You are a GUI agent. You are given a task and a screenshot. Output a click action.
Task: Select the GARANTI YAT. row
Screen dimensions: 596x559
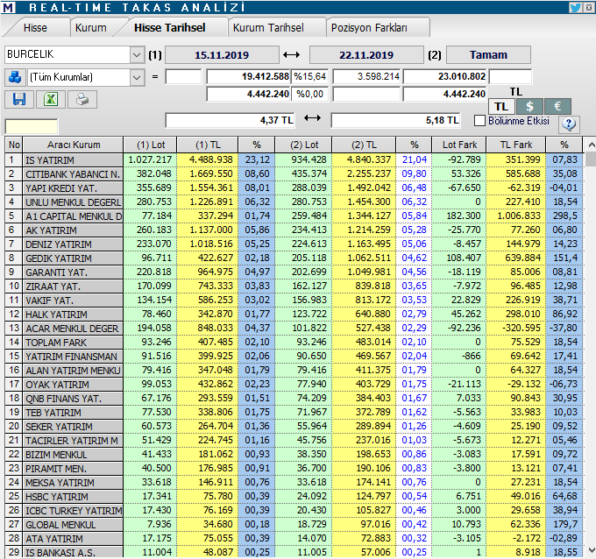(293, 272)
